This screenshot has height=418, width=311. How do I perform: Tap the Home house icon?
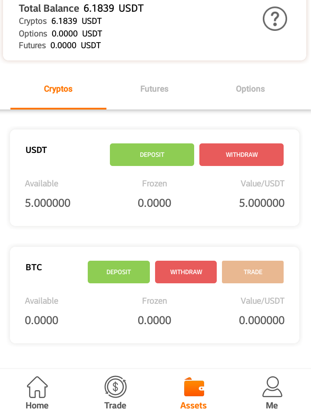pos(37,387)
